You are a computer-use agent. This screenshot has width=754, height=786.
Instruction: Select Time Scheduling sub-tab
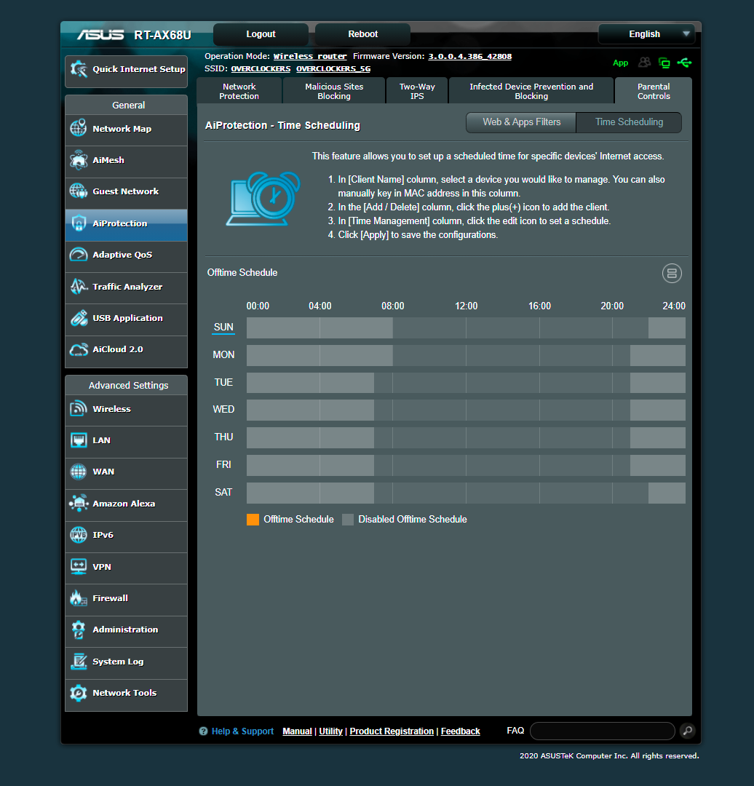(x=629, y=122)
